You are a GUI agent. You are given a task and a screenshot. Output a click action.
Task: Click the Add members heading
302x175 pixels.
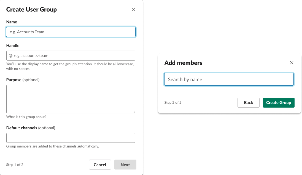point(183,63)
